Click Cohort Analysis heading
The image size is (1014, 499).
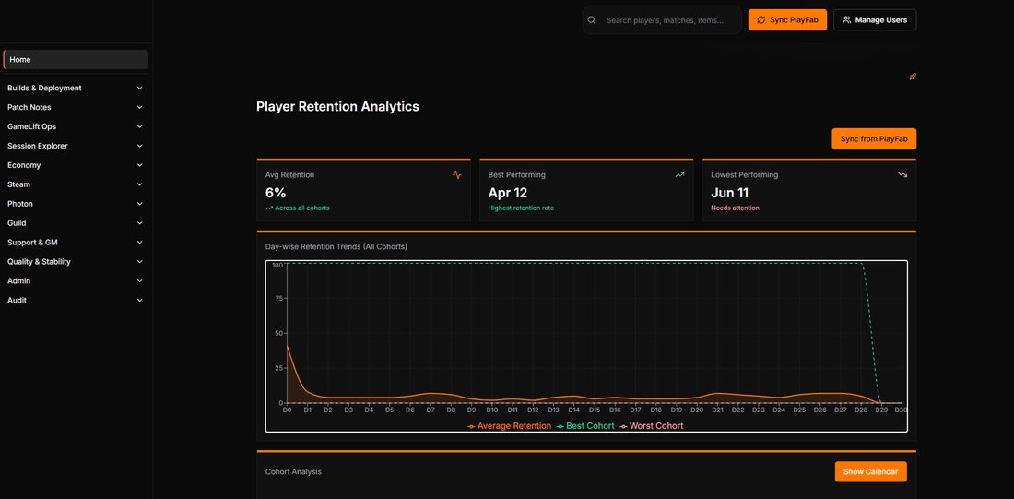293,472
